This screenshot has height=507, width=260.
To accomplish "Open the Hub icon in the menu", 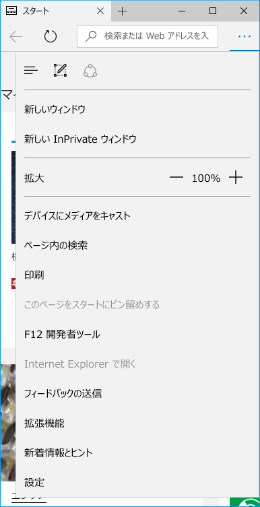I will 31,70.
